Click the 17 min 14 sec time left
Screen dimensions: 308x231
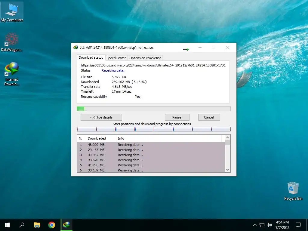click(122, 91)
